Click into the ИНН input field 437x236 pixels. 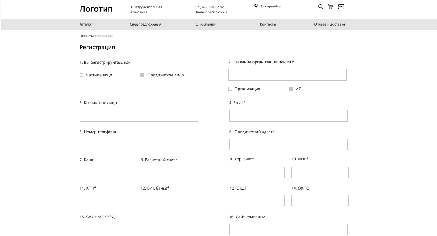[320, 173]
